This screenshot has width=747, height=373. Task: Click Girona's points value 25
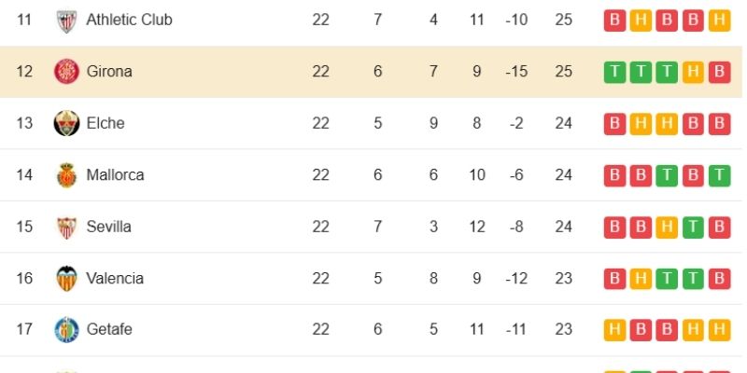[x=562, y=71]
